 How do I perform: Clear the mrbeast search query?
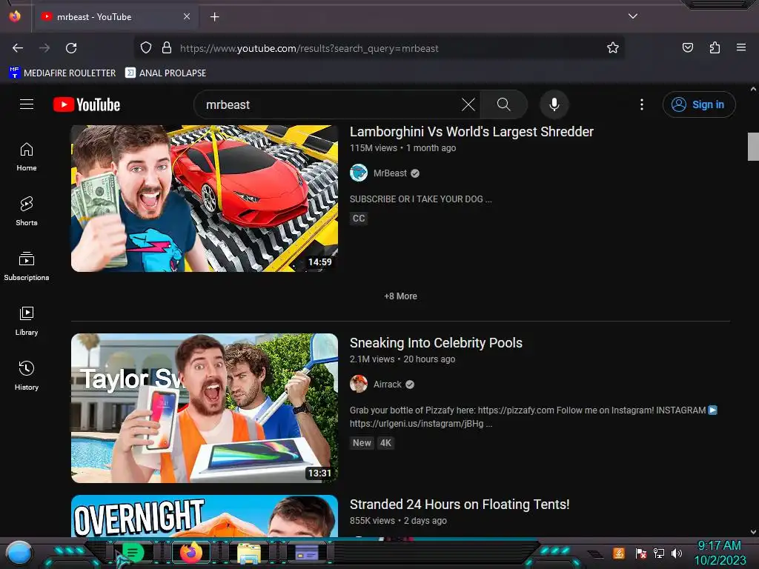[x=468, y=104]
